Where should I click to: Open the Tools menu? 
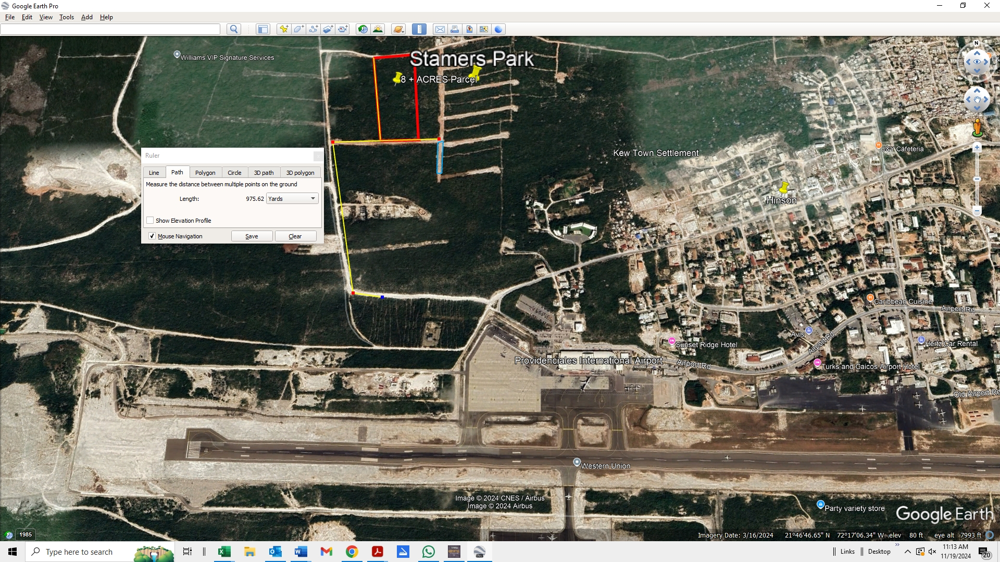point(67,17)
